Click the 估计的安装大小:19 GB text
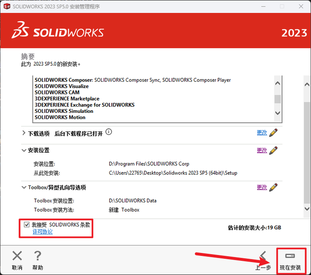Viewport: 311px width, 275px height. point(254,227)
